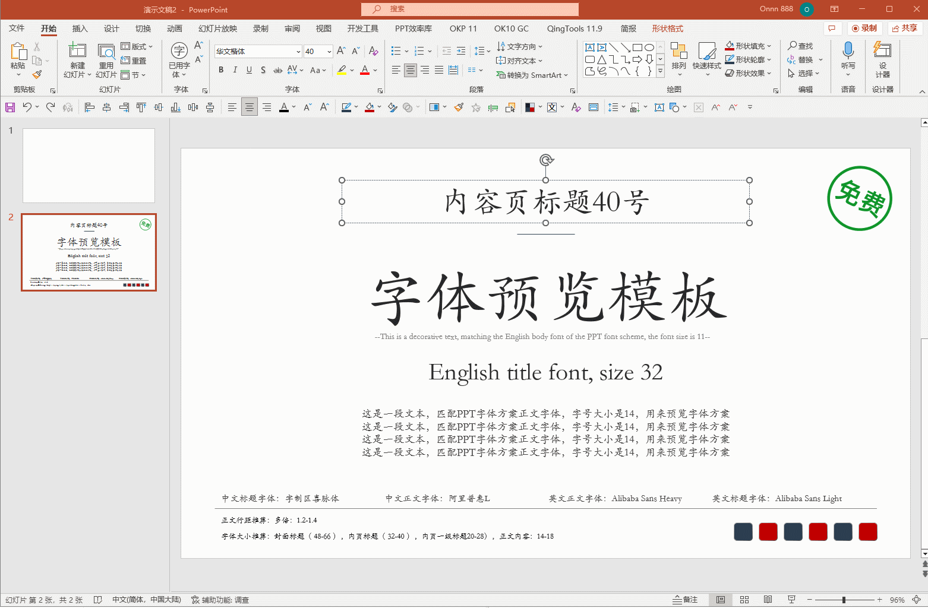Click 辅助功能: 调查 in status bar
The height and width of the screenshot is (608, 928).
pos(220,600)
